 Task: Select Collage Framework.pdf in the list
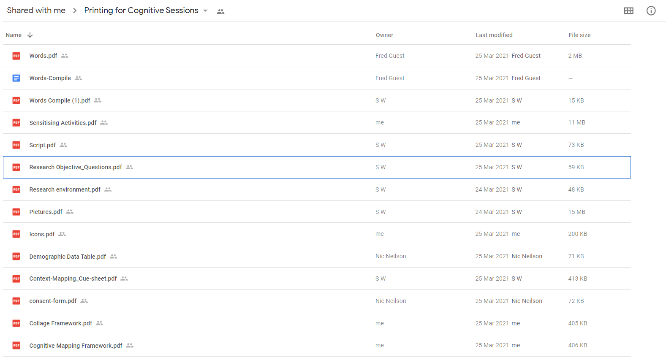[x=61, y=323]
